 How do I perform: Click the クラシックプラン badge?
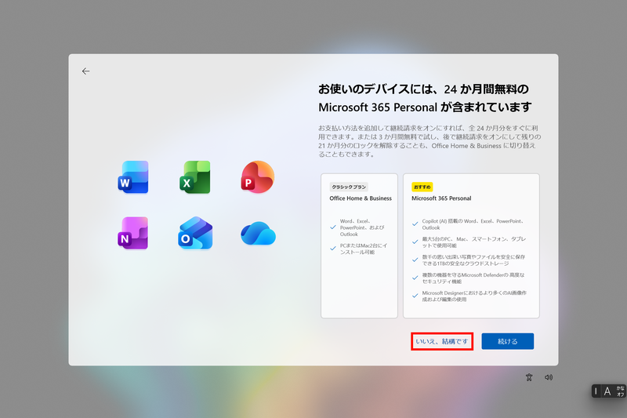coord(349,187)
